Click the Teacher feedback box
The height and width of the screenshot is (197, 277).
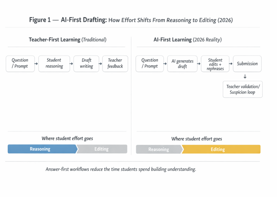click(x=115, y=64)
